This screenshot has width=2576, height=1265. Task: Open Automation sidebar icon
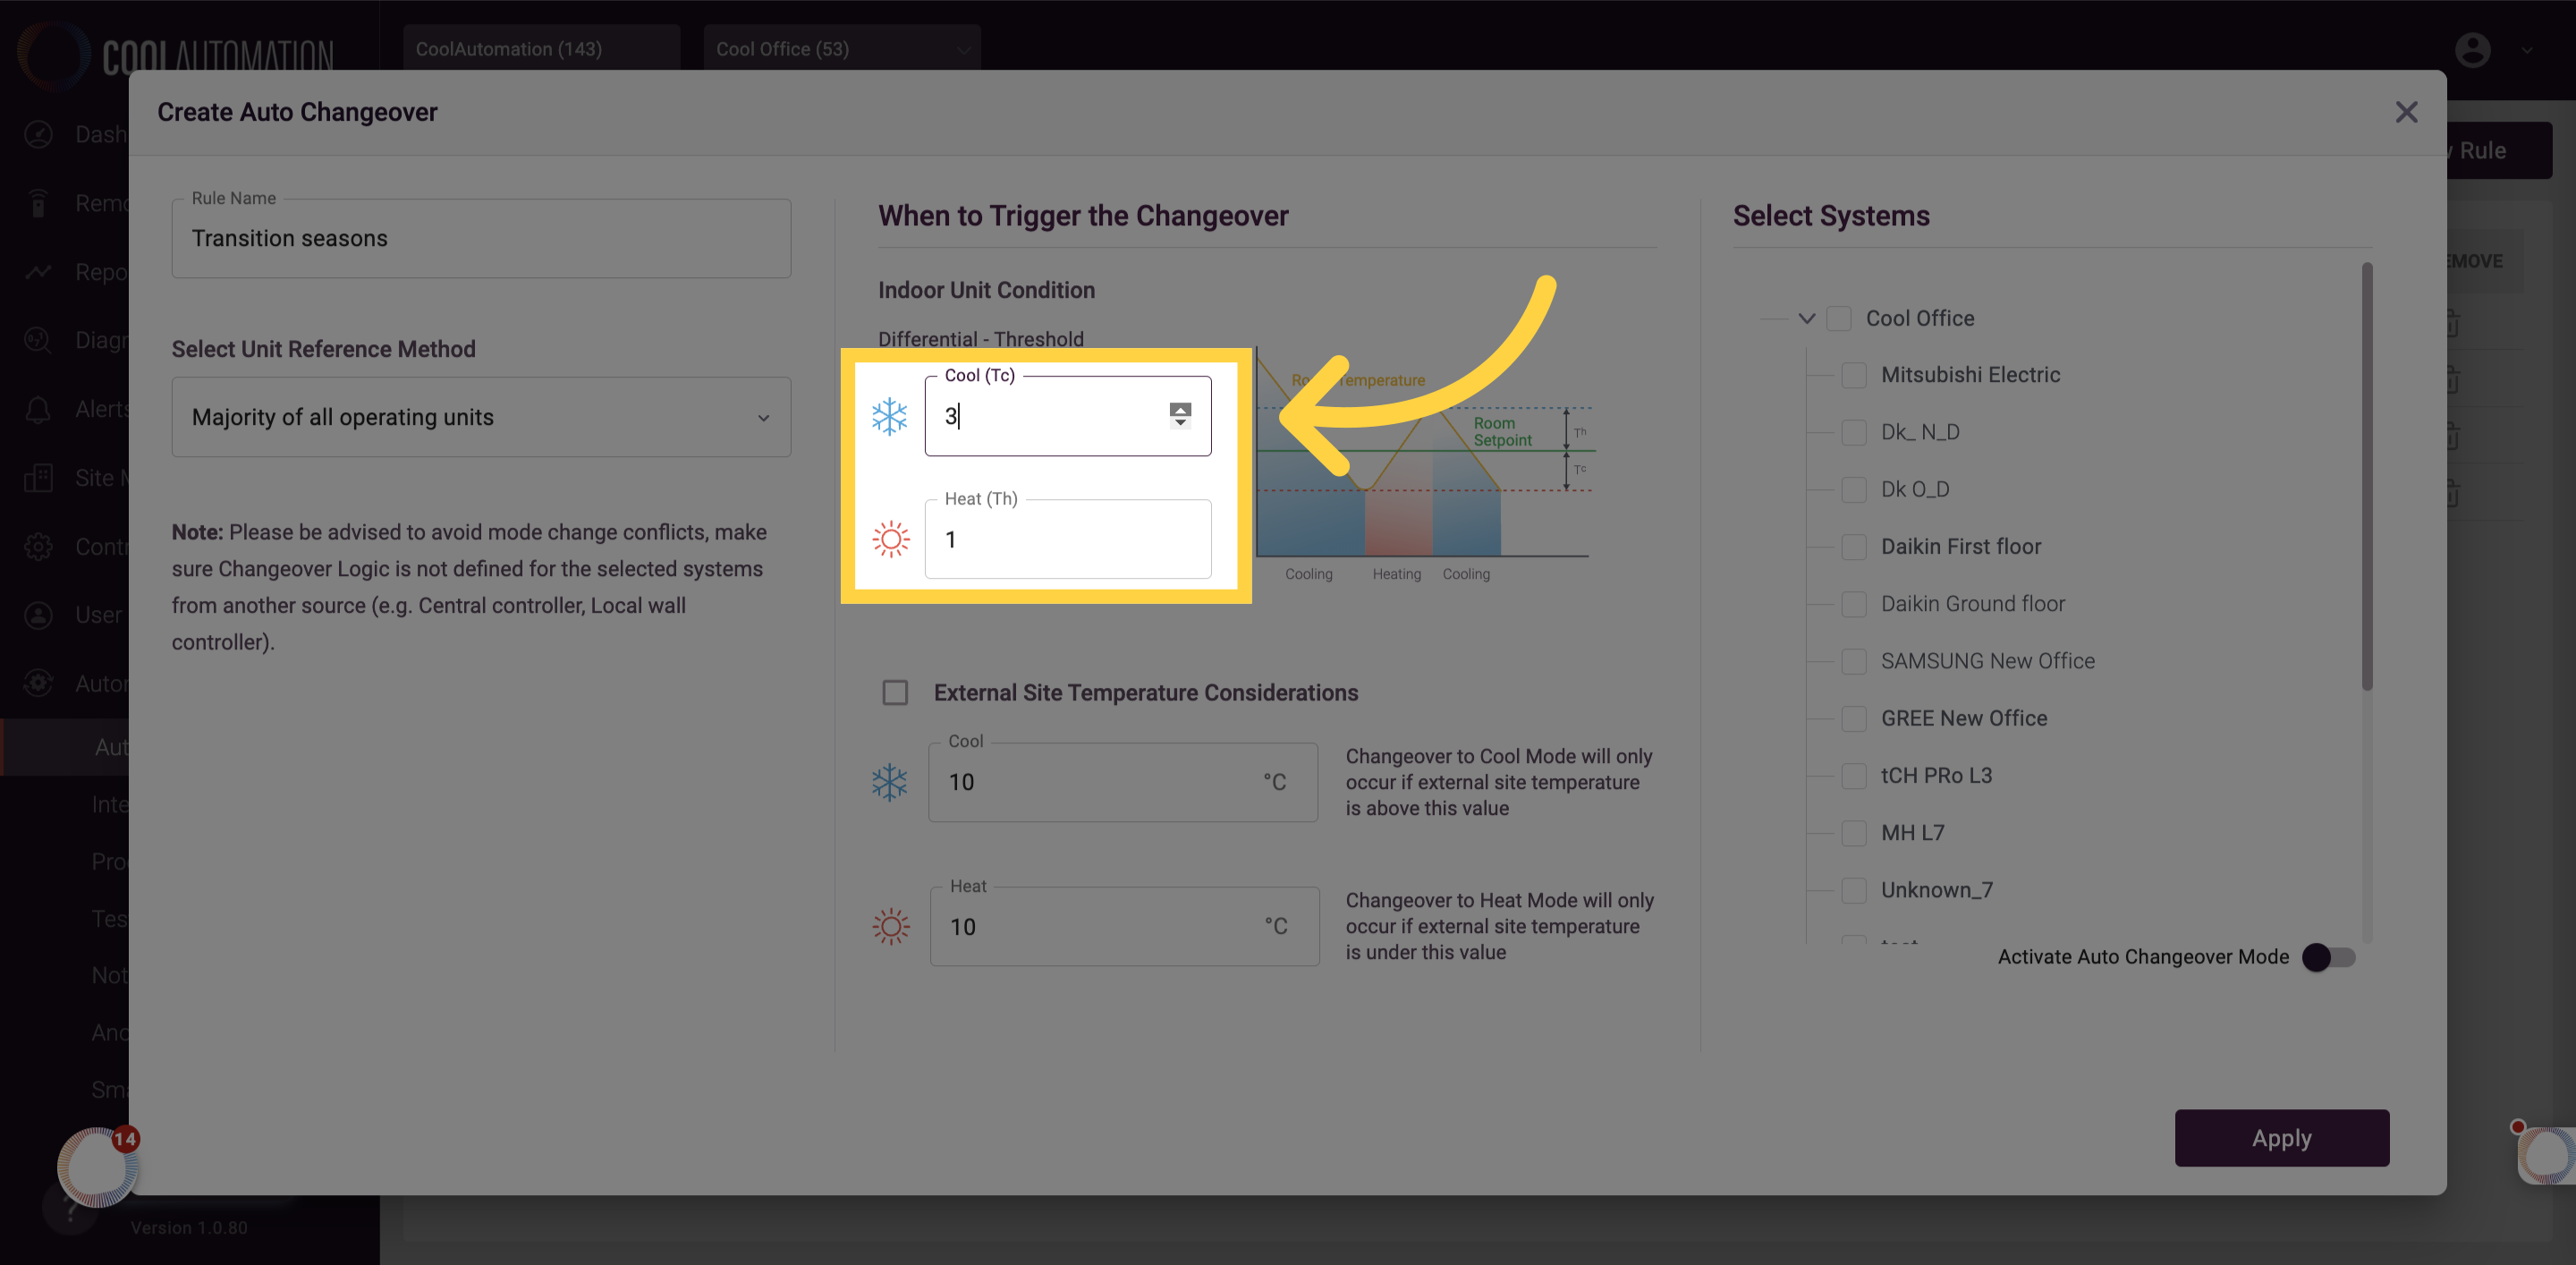pos(38,683)
